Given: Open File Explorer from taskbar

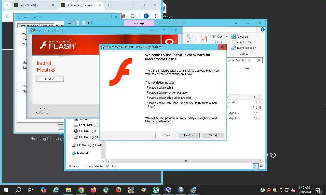Looking at the screenshot, I should pyautogui.click(x=69, y=190).
